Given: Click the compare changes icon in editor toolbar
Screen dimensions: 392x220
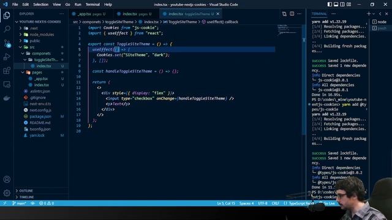Looking at the screenshot, I should 284,13.
